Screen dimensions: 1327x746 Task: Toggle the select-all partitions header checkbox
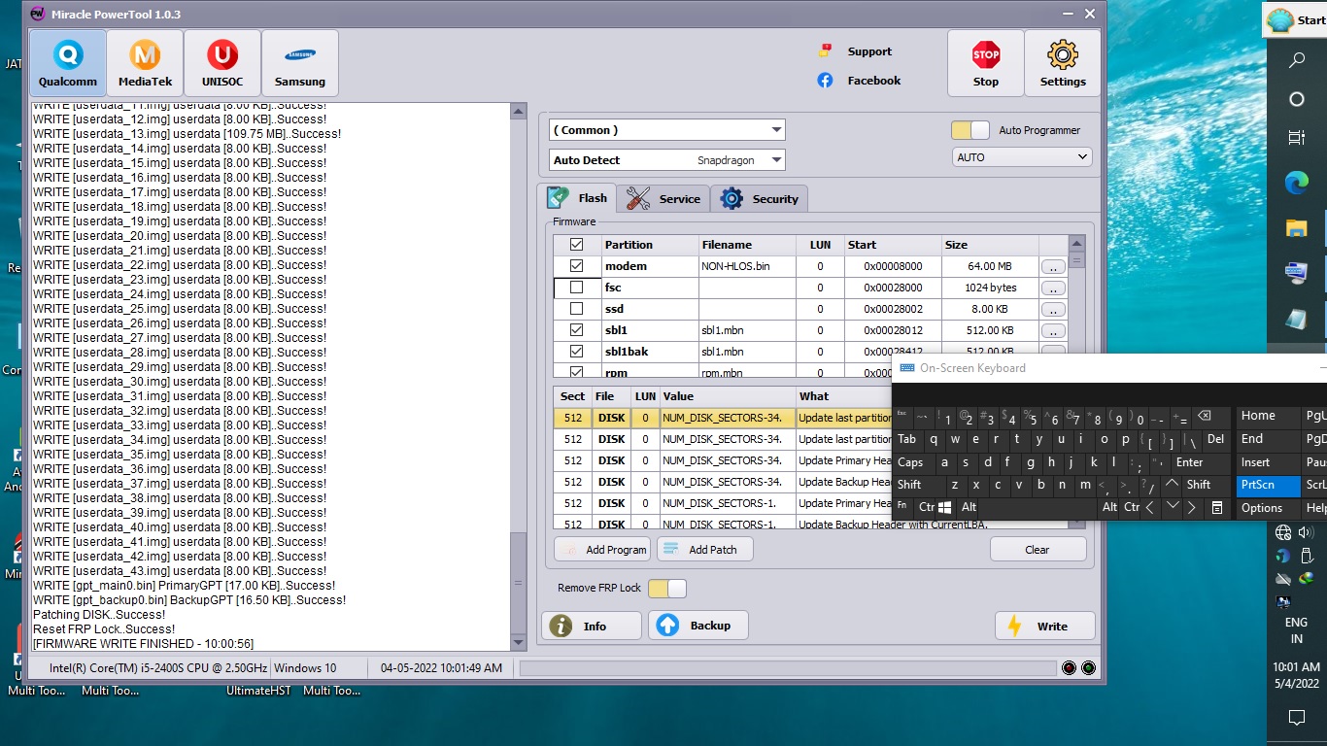[x=577, y=245]
